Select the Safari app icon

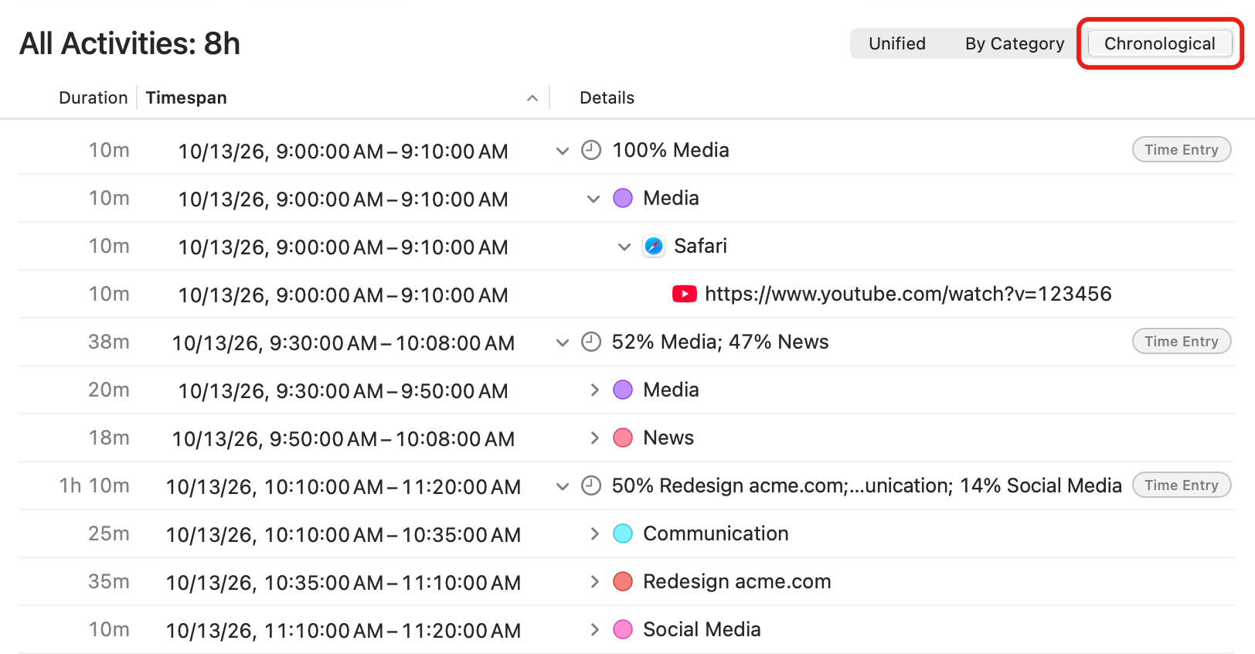click(654, 246)
